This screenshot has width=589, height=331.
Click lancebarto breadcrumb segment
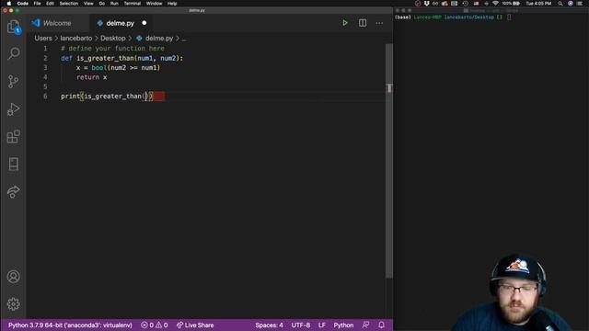click(x=75, y=39)
